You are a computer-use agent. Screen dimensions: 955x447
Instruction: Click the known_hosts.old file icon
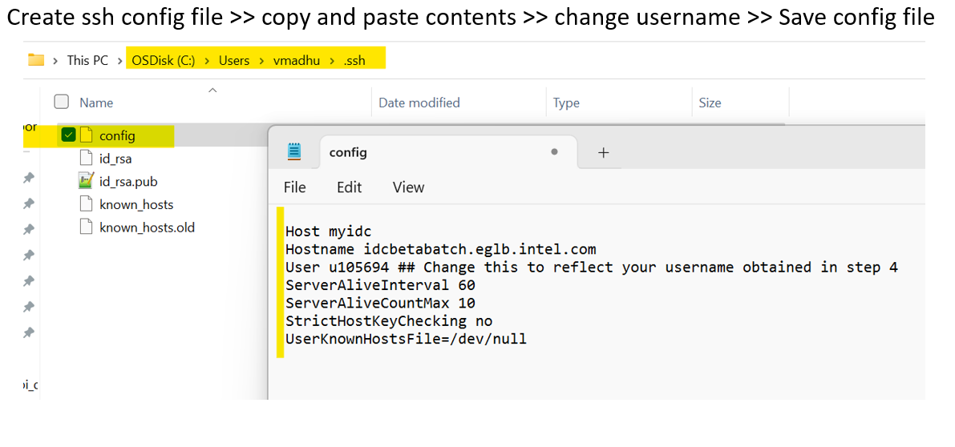(87, 228)
